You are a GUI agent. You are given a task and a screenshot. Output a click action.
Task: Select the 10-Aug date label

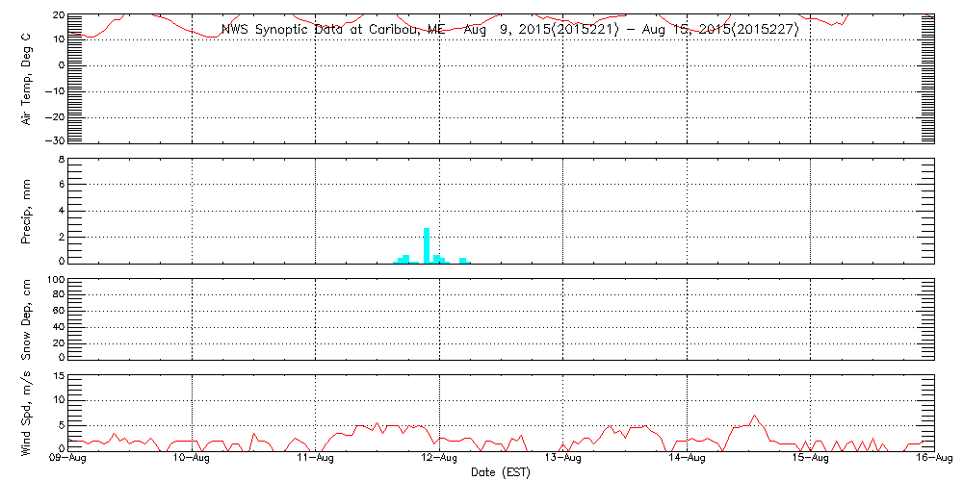tap(193, 459)
